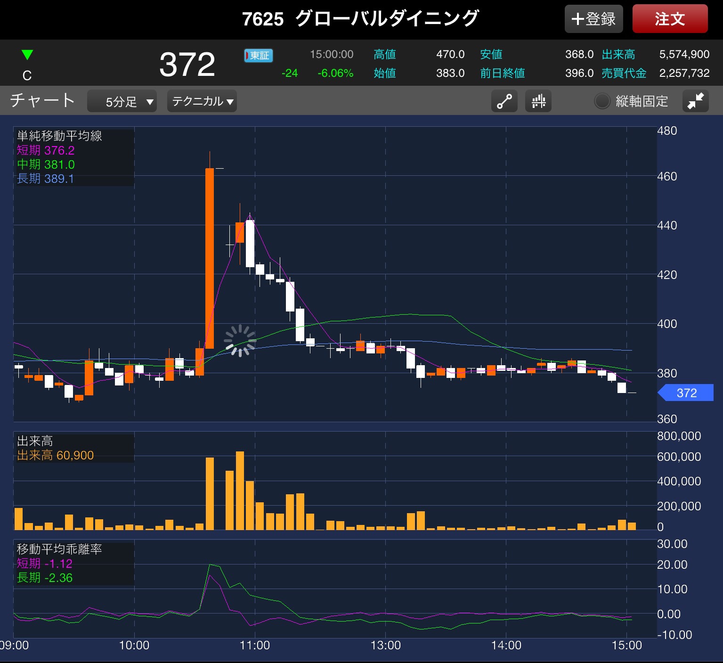This screenshot has width=723, height=663.
Task: Click the change percentage -6.06%
Action: point(335,74)
